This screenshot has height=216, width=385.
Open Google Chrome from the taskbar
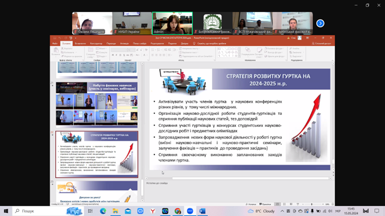(x=178, y=211)
